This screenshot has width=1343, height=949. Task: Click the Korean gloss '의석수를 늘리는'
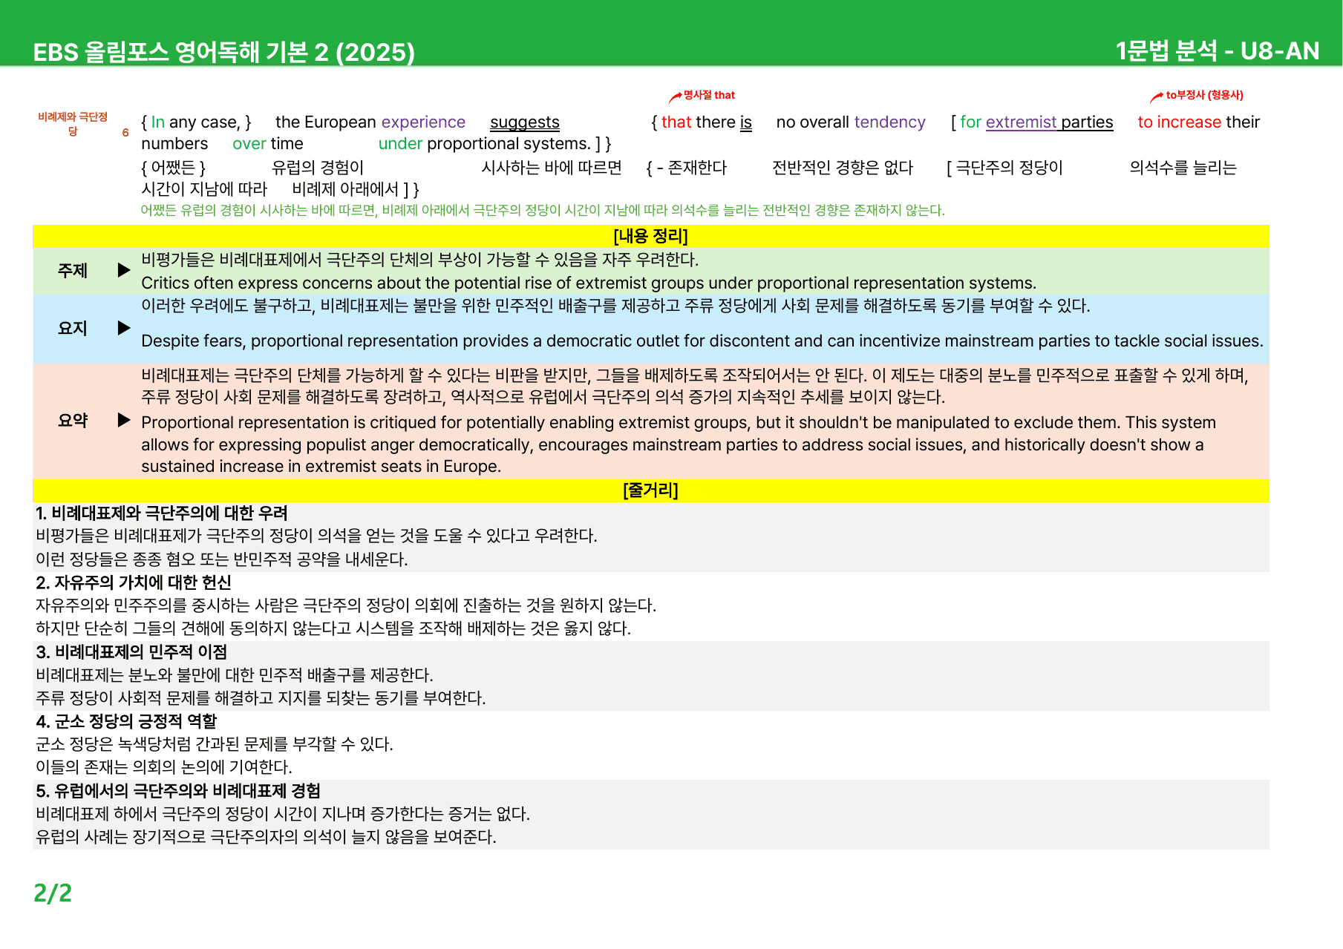click(x=1183, y=168)
